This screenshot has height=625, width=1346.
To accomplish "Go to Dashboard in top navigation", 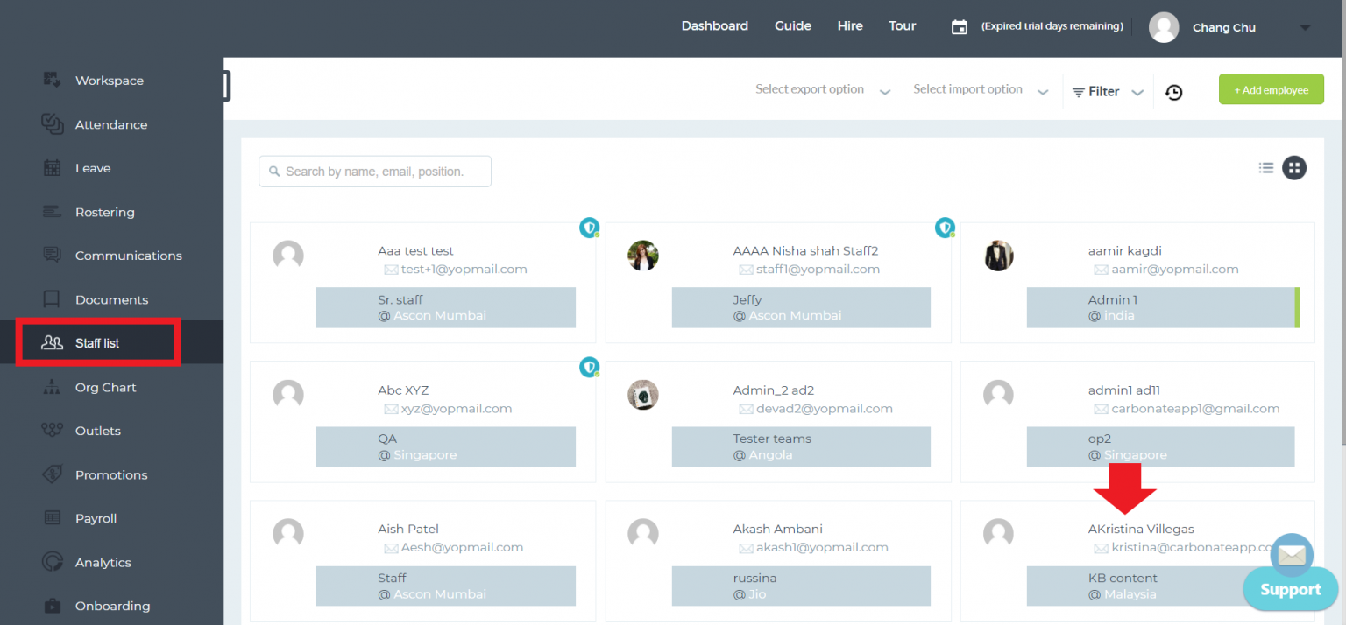I will (x=714, y=26).
